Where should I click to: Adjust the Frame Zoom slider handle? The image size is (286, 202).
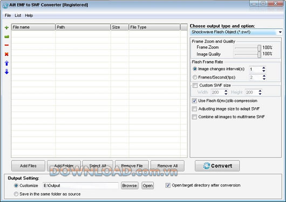click(259, 48)
